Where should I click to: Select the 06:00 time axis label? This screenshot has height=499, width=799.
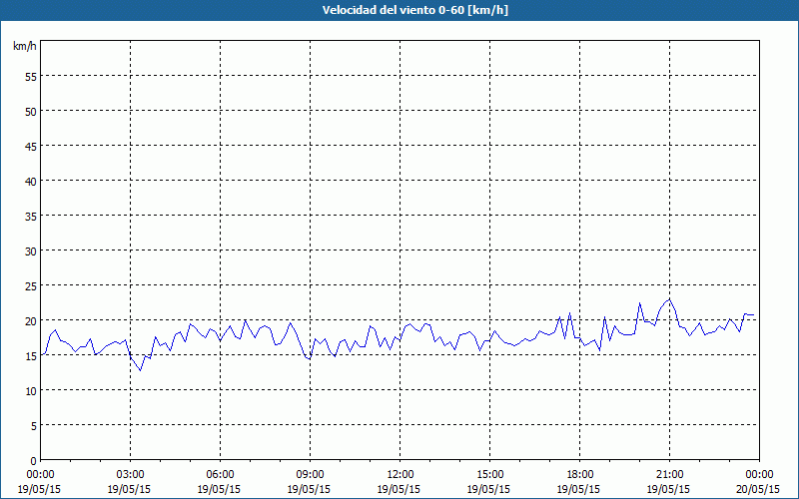point(220,475)
